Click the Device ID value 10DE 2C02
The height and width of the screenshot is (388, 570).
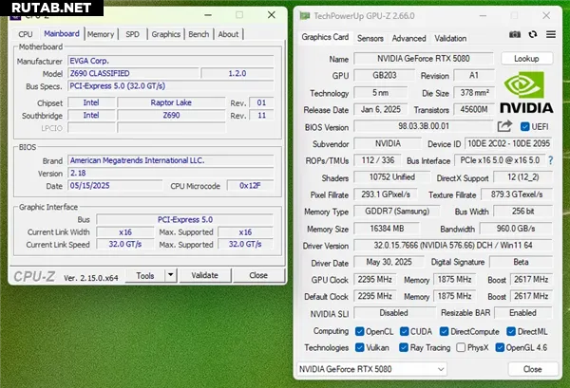(x=508, y=144)
